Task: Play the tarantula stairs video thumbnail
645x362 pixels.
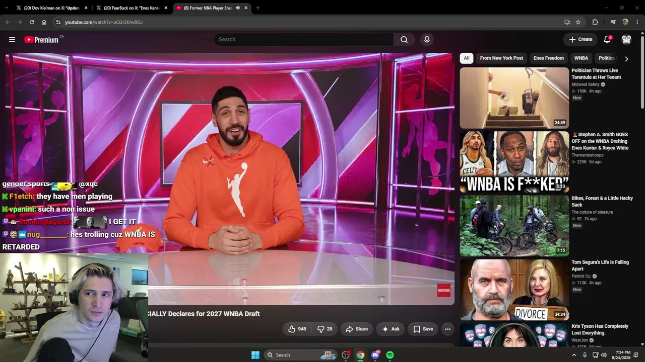Action: [x=514, y=98]
